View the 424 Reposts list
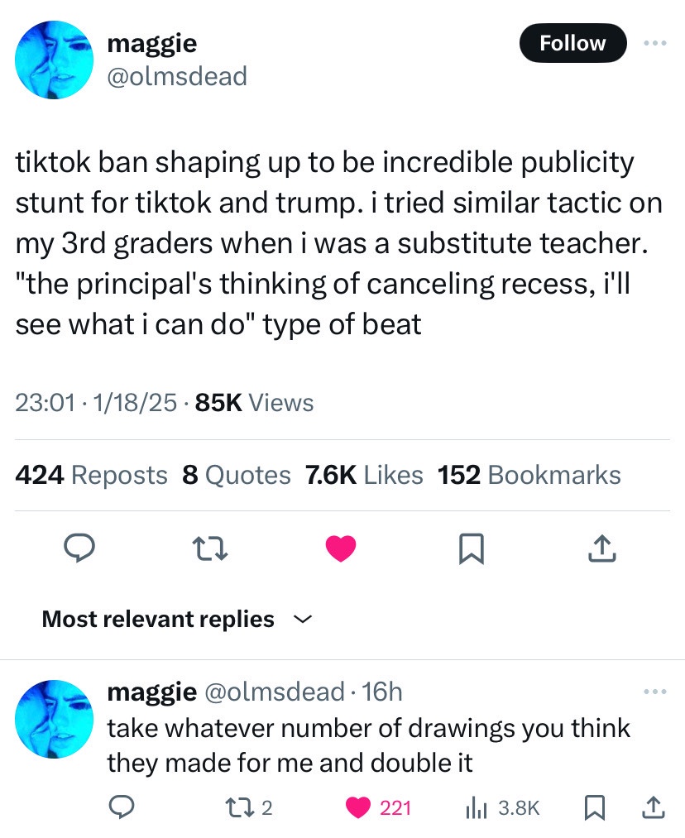 (91, 475)
